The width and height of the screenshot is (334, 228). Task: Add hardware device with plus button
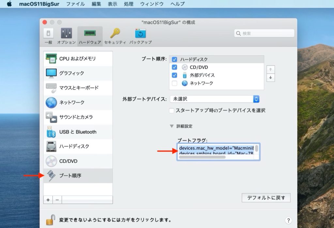click(x=48, y=200)
